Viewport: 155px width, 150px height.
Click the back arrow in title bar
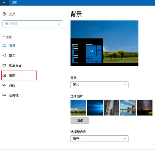click(4, 2)
